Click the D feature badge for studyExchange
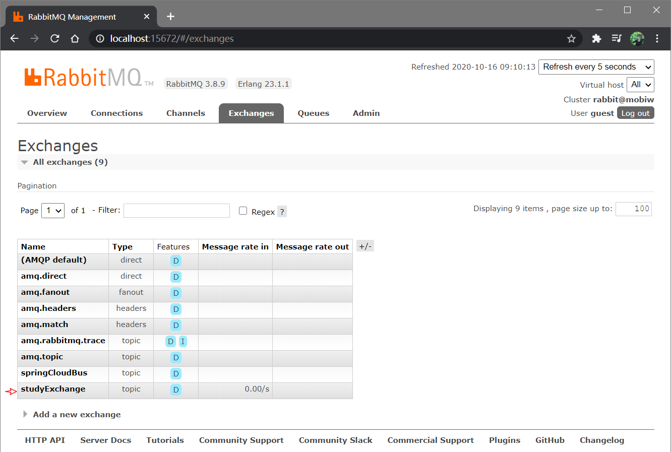Image resolution: width=671 pixels, height=452 pixels. pos(176,390)
